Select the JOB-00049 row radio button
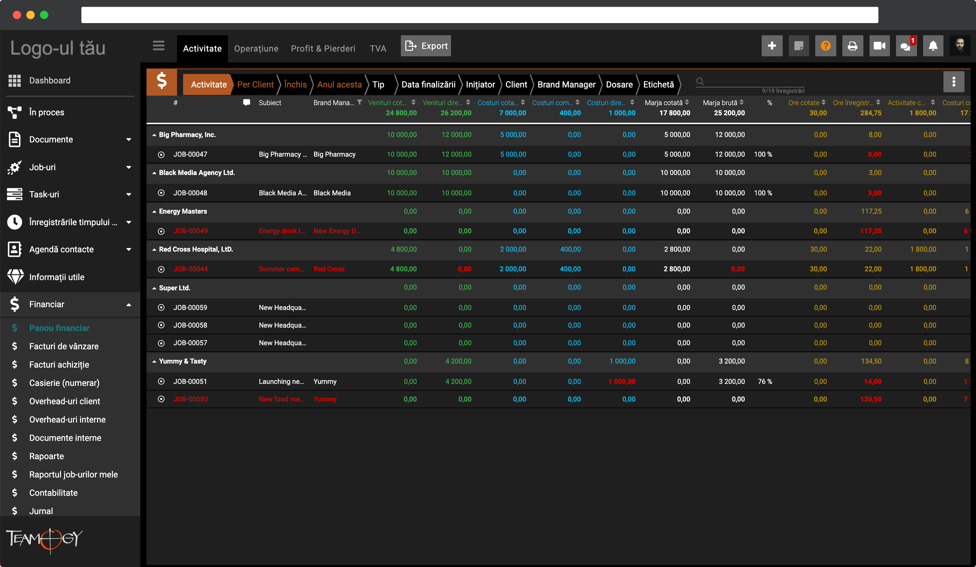Viewport: 976px width, 567px height. tap(161, 231)
